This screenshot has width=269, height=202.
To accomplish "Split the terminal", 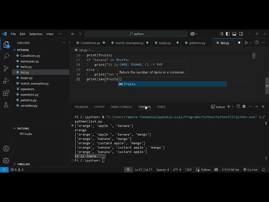I will [x=238, y=106].
